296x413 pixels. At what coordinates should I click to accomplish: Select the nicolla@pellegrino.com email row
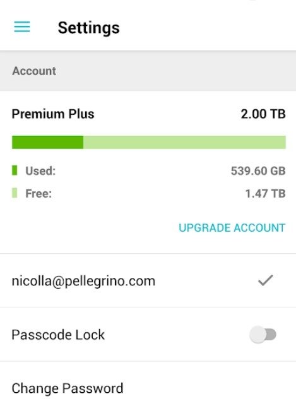(148, 281)
